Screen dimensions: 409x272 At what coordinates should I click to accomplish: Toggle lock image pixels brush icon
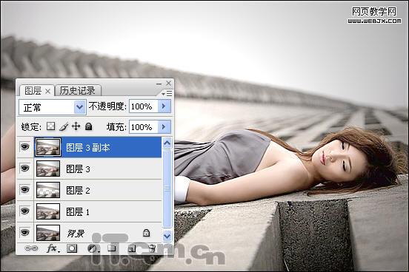(64, 126)
